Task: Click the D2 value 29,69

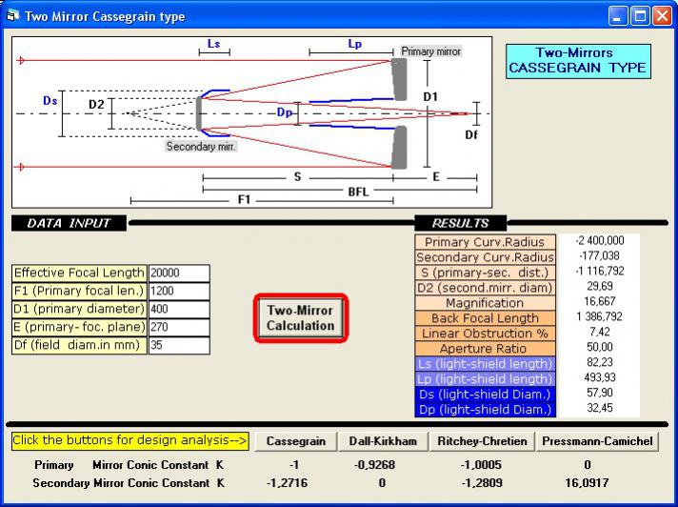Action: point(600,286)
